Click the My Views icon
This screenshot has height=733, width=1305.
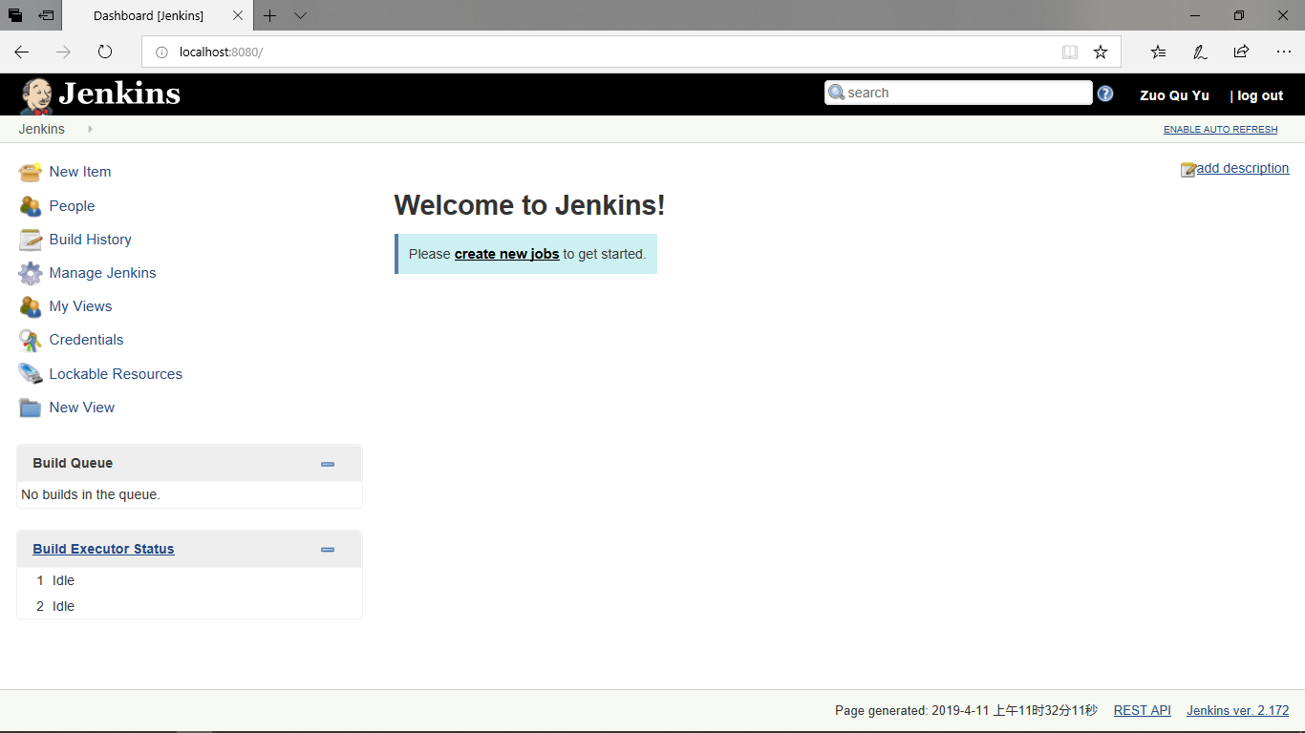click(31, 306)
